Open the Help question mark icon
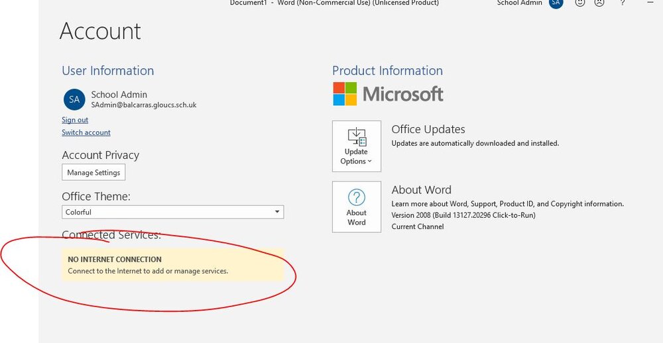The width and height of the screenshot is (663, 343). 623,3
